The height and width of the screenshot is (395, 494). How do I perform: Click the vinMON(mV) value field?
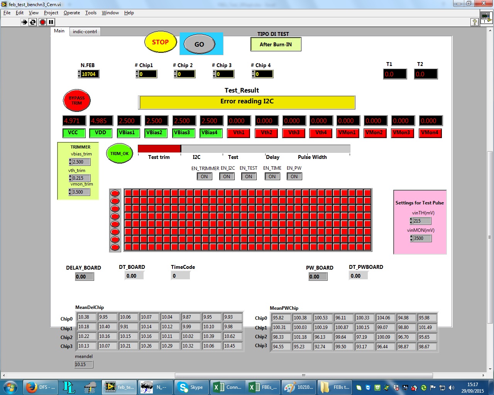(422, 238)
